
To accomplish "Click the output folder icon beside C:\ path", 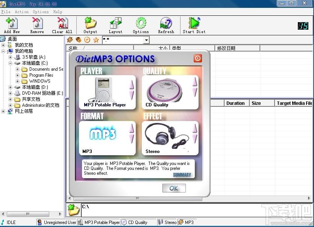I will (x=74, y=210).
